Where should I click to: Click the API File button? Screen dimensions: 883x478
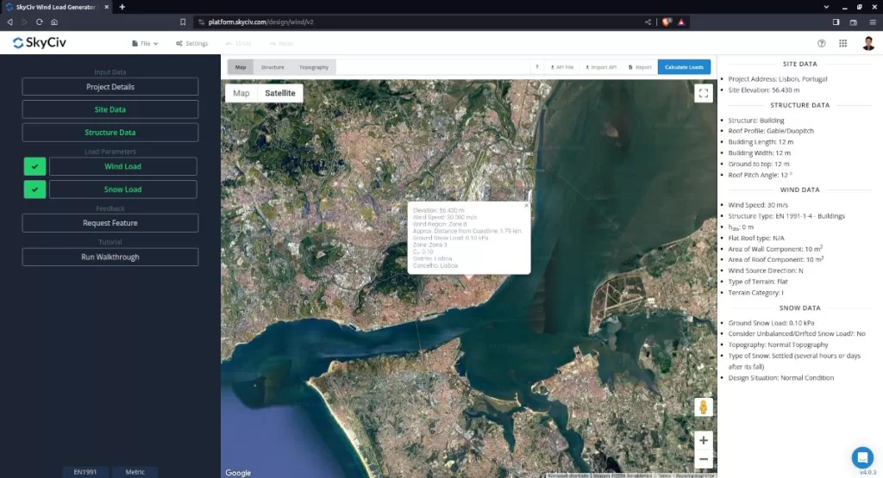click(561, 67)
